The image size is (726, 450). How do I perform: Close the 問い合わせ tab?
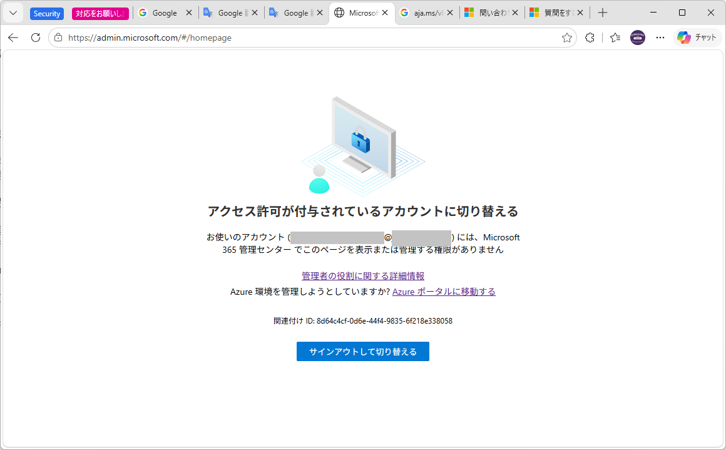(515, 13)
